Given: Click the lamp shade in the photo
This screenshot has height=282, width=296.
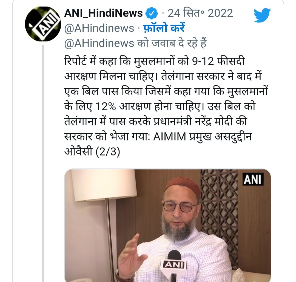Looking at the screenshot, I should [104, 185].
